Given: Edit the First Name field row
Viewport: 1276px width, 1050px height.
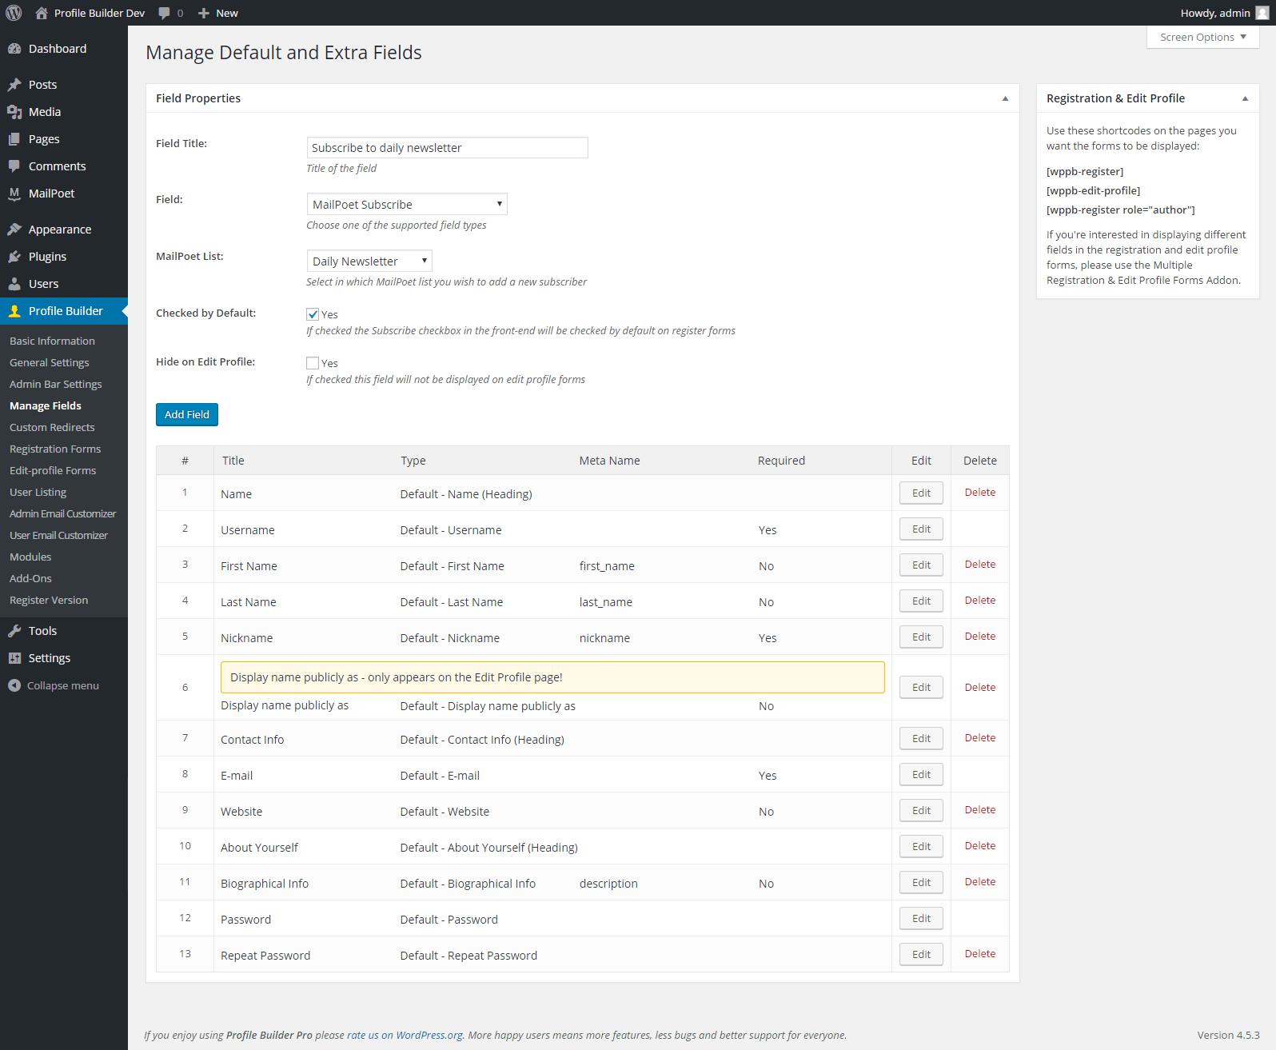Looking at the screenshot, I should pyautogui.click(x=921, y=565).
